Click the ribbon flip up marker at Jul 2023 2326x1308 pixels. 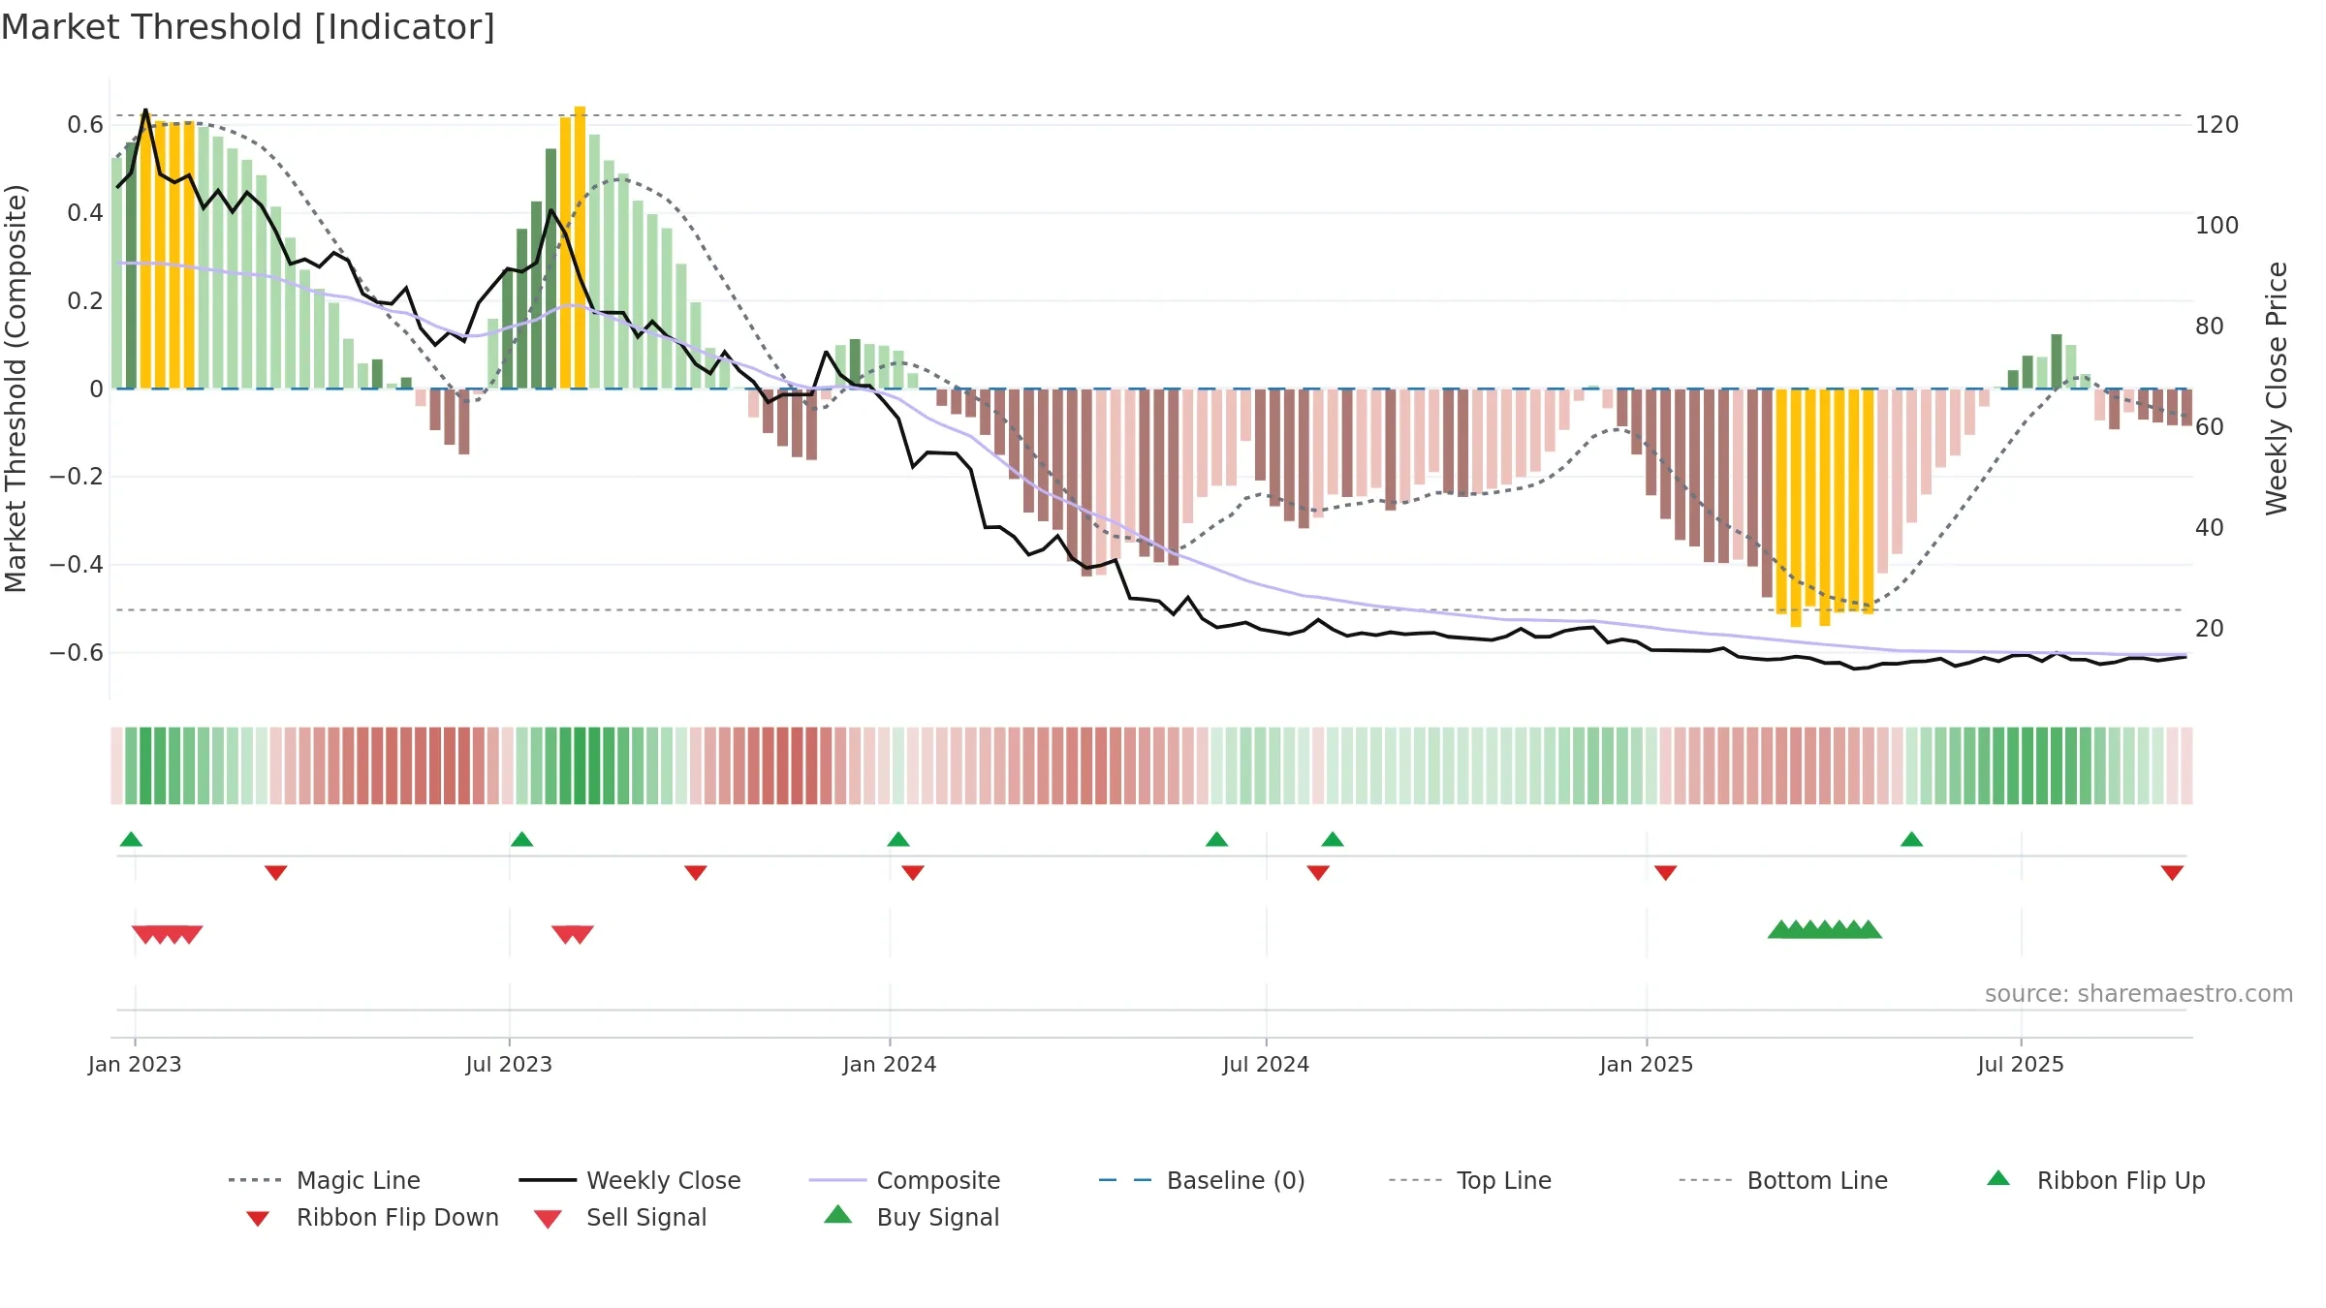pos(521,839)
